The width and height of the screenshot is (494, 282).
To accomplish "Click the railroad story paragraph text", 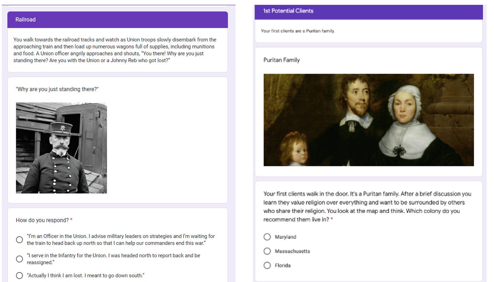I will [115, 50].
